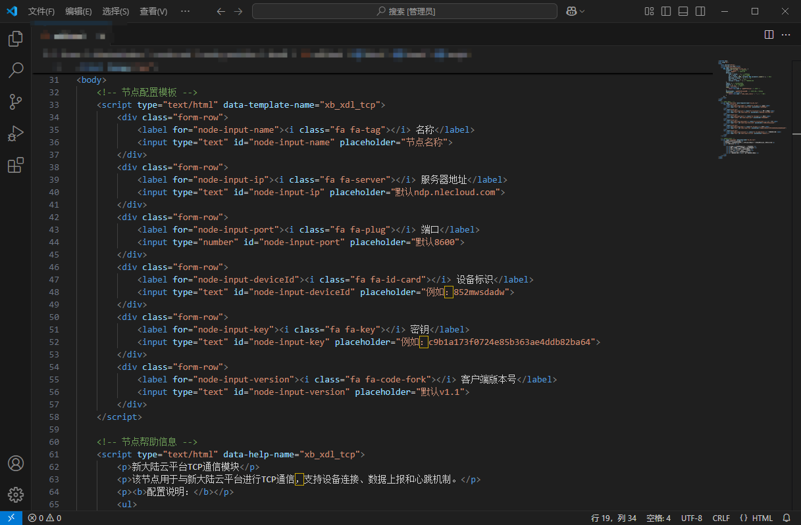801x525 pixels.
Task: Click the placeholder 节点名称 text
Action: click(427, 142)
